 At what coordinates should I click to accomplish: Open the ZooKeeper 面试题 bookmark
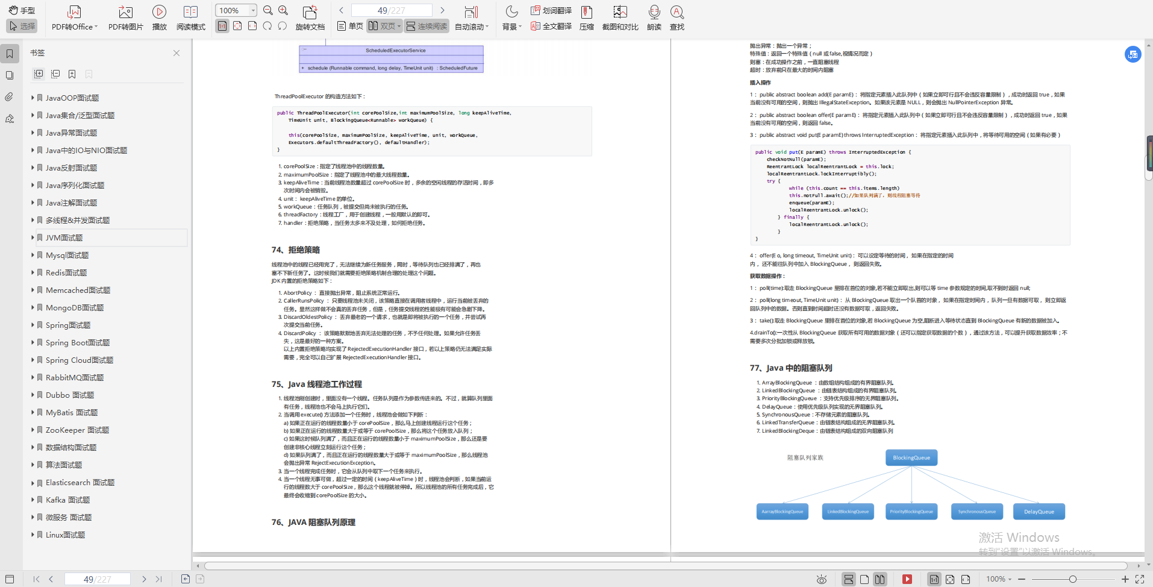pyautogui.click(x=77, y=430)
